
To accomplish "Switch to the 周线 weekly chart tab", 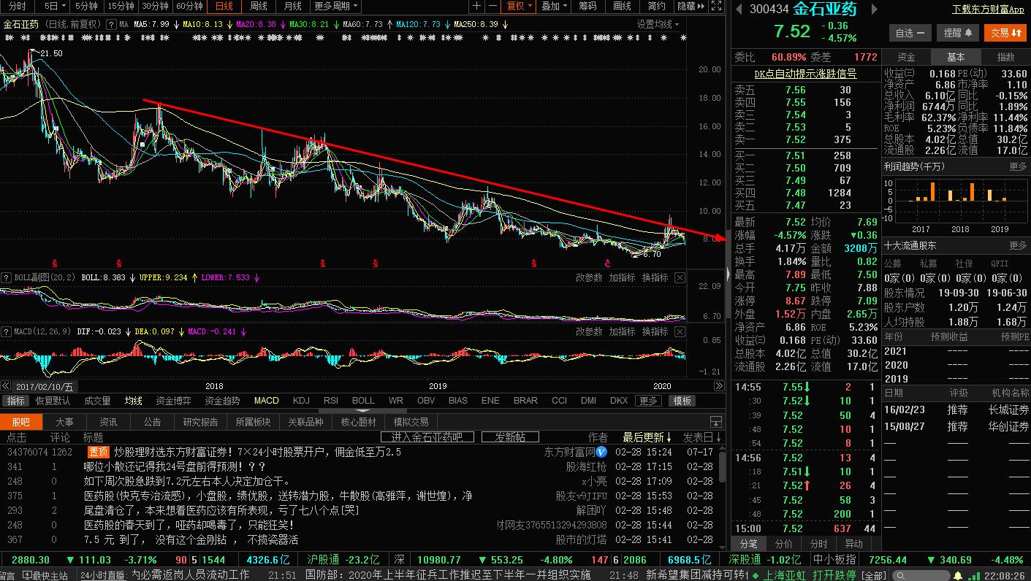I will (259, 7).
